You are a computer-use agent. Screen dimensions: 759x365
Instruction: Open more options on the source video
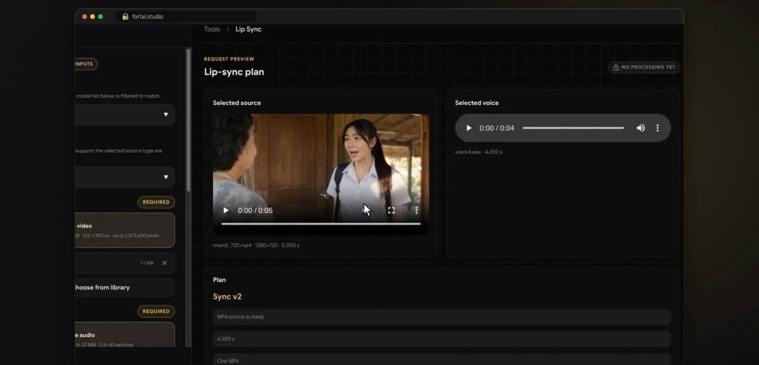pos(416,210)
